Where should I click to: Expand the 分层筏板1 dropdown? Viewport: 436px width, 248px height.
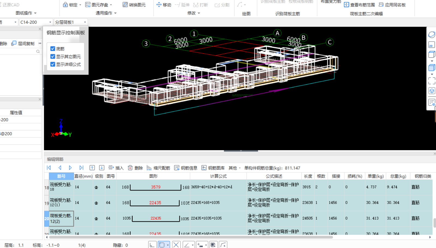[85, 22]
